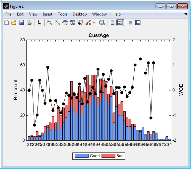The width and height of the screenshot is (191, 169).
Task: Click the WOE right axis label
Action: pos(181,90)
